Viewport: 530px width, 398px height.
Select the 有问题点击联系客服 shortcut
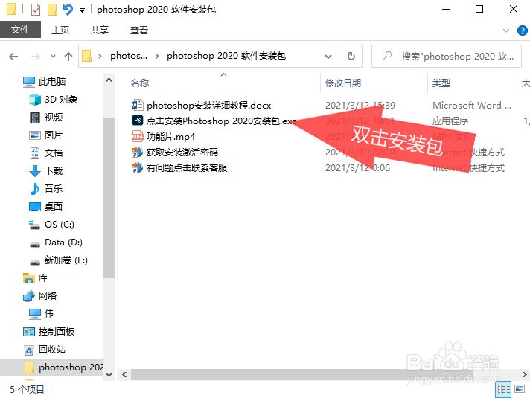tap(187, 167)
